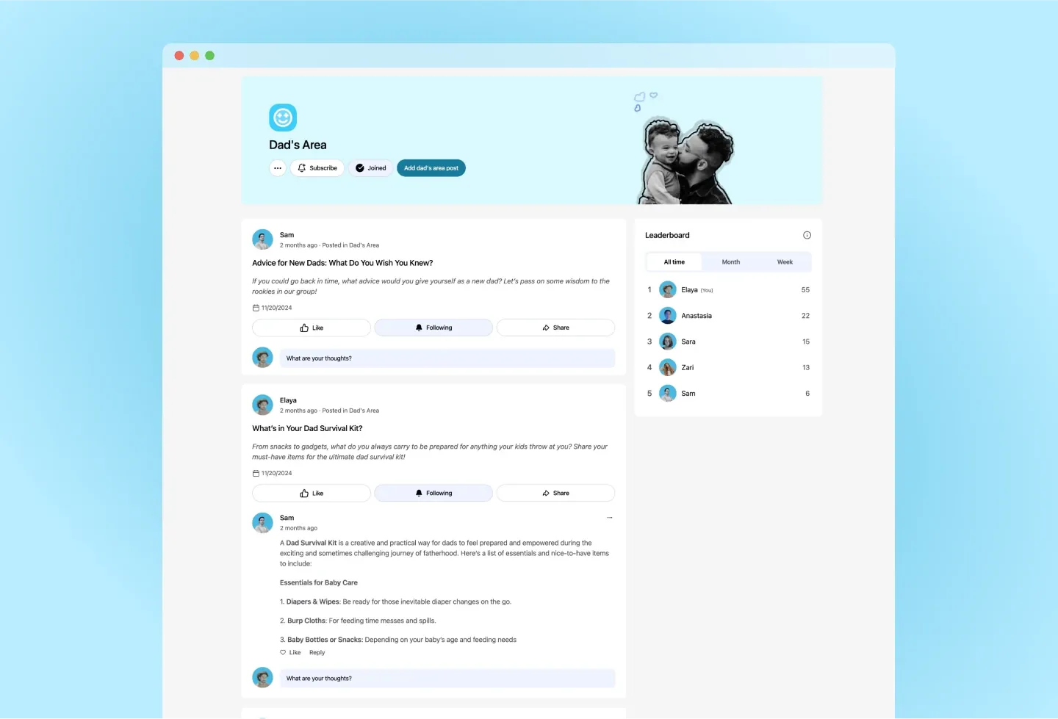Click the Leaderboard info icon

click(x=807, y=235)
